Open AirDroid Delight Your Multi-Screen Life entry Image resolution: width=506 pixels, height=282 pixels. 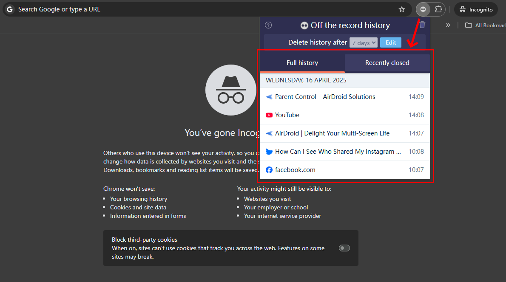tap(345, 133)
